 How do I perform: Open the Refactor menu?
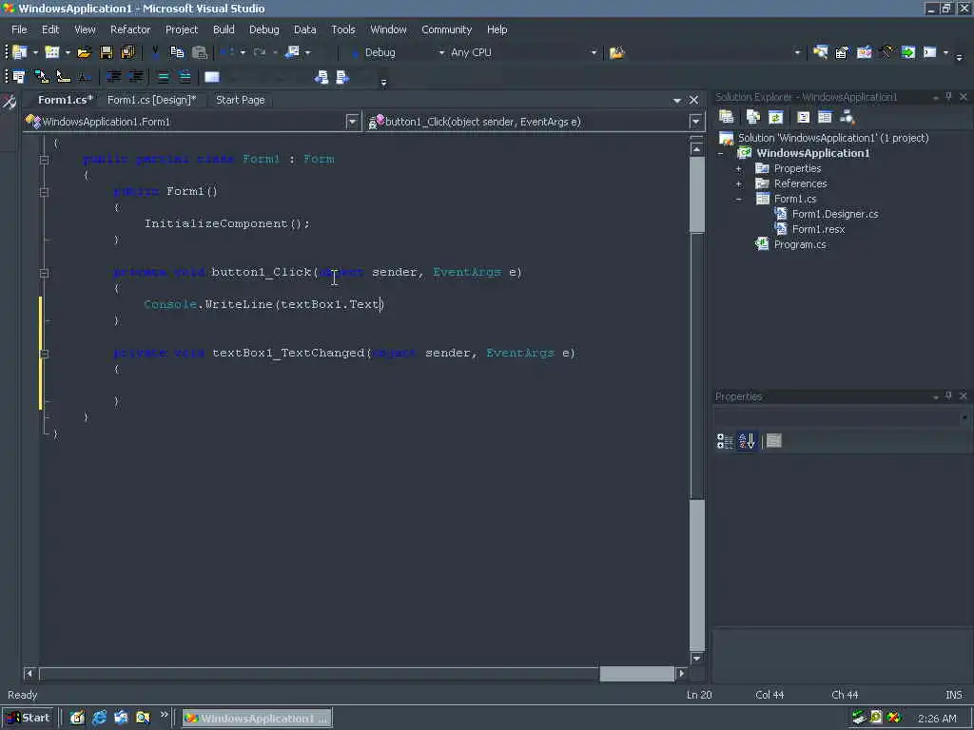[x=130, y=29]
